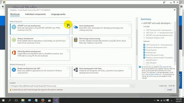
Task: Uncheck .NET Framework 4 – 4.6 development option
Action: [144, 45]
